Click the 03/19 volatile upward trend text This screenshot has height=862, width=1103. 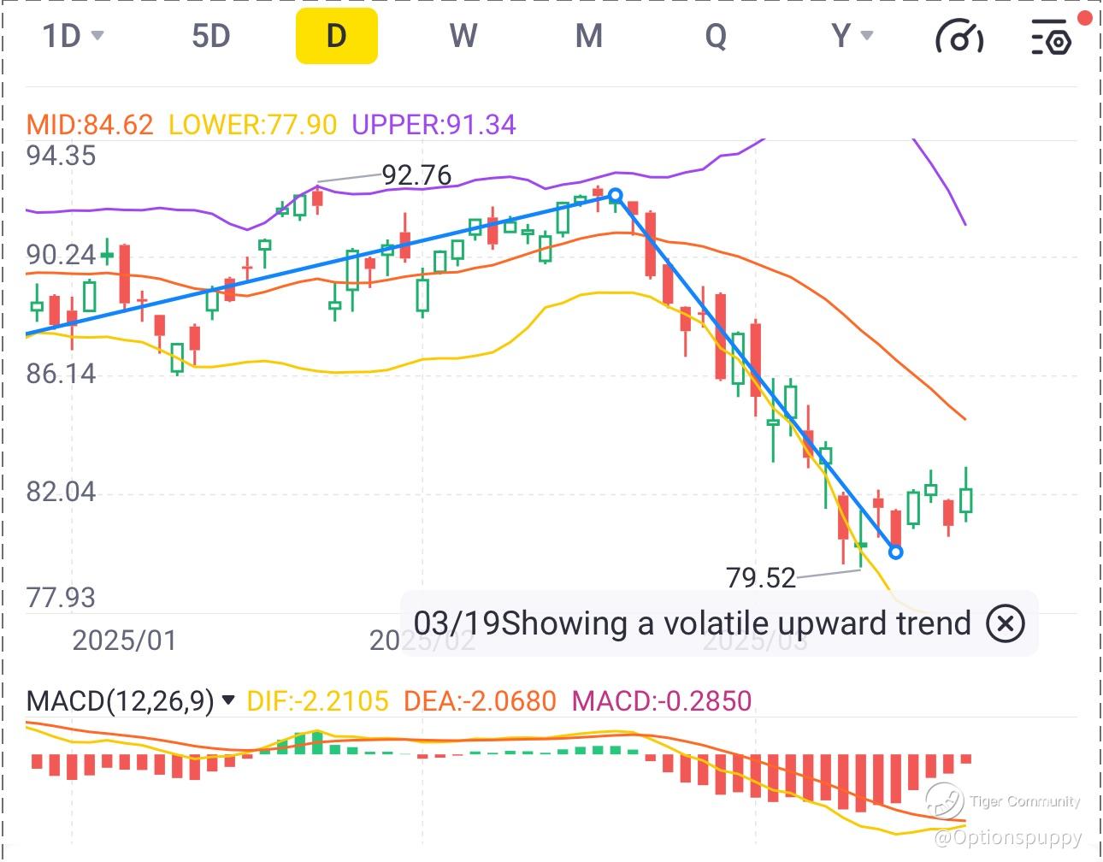coord(693,623)
